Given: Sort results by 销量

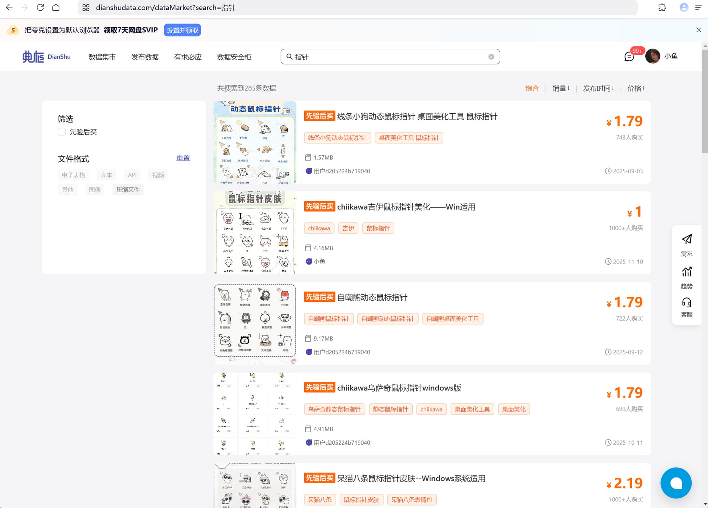Looking at the screenshot, I should pos(560,88).
